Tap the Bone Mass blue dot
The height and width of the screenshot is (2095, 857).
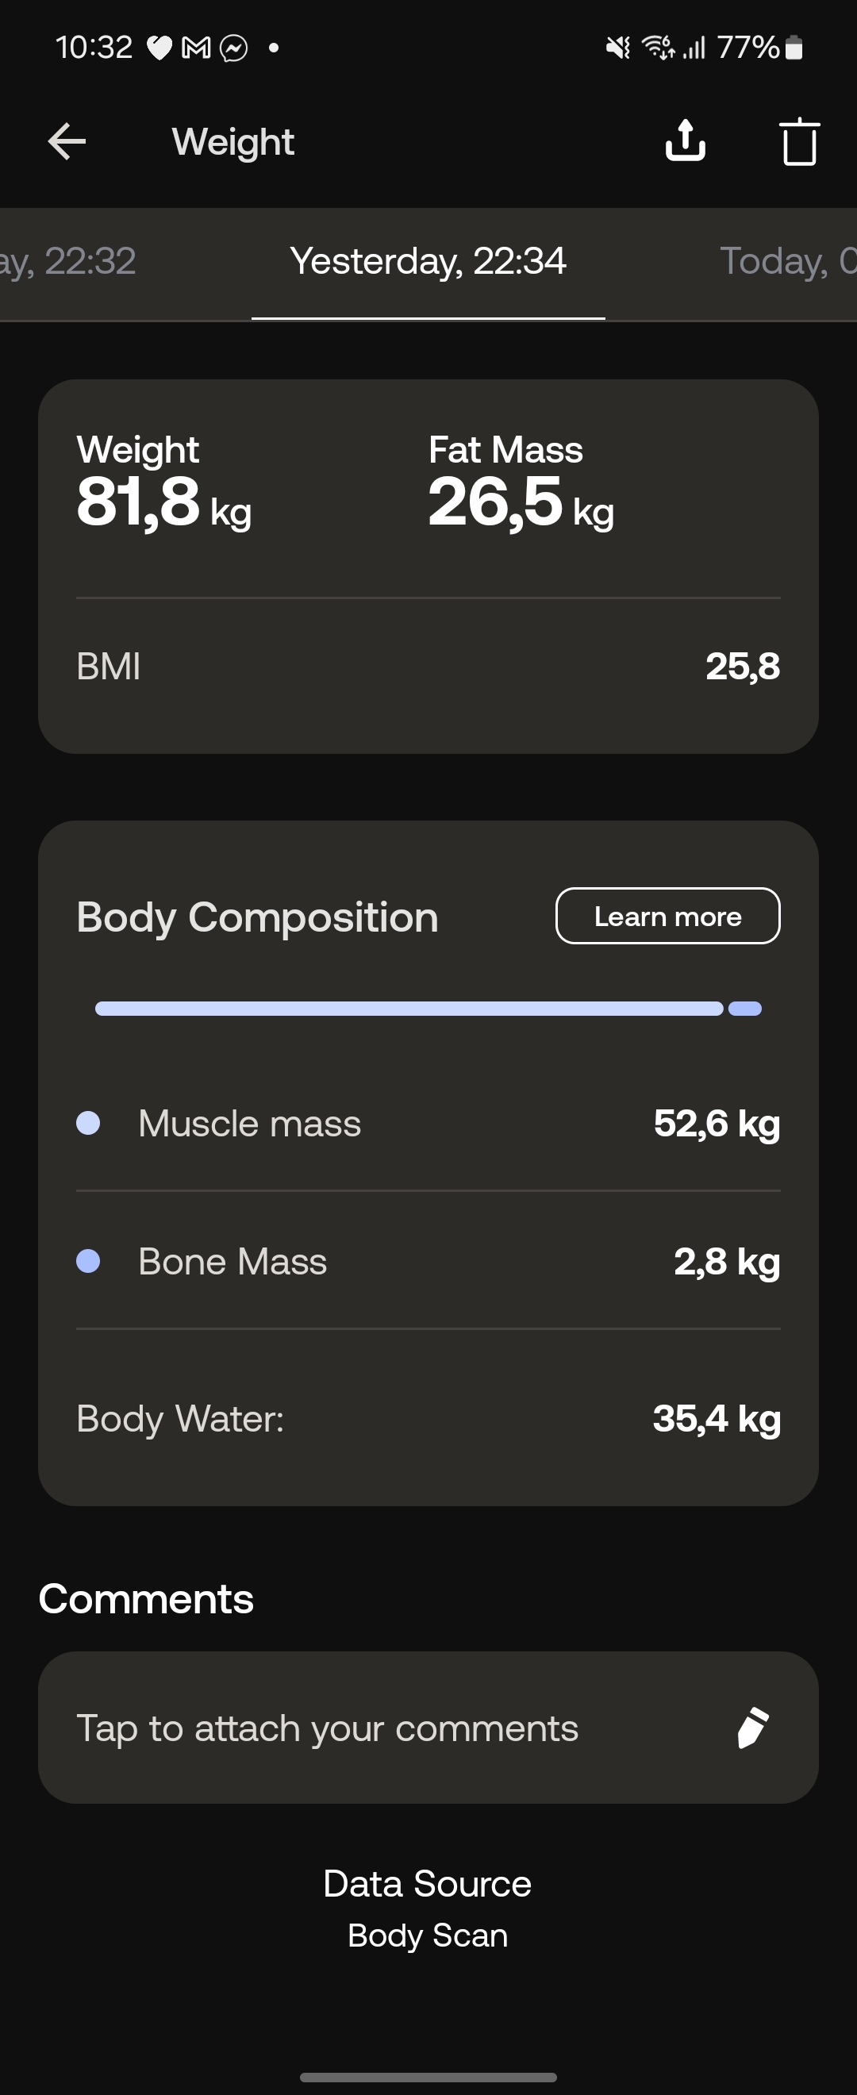88,1262
